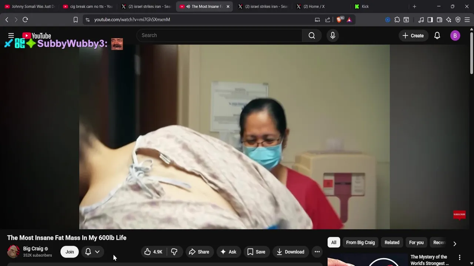Select the All filter chip
This screenshot has height=266, width=474.
point(334,242)
